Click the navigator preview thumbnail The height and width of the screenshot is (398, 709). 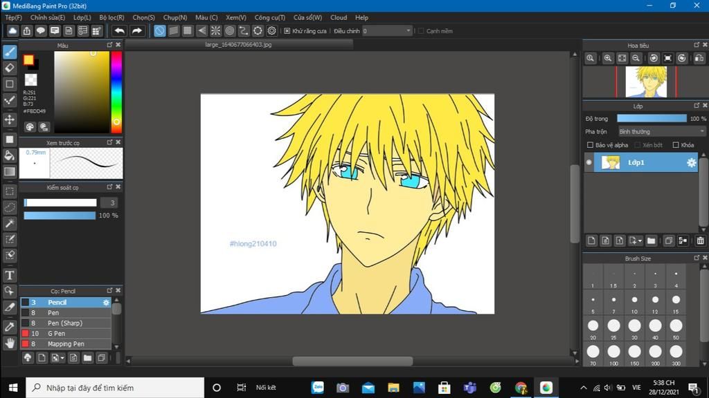pos(646,82)
